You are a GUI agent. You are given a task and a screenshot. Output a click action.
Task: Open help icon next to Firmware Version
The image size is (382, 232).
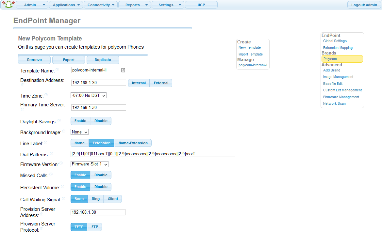61,163
